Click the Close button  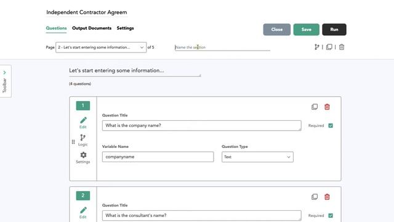276,30
